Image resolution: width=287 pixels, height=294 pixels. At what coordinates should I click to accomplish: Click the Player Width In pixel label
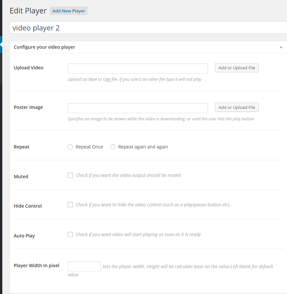click(x=36, y=266)
